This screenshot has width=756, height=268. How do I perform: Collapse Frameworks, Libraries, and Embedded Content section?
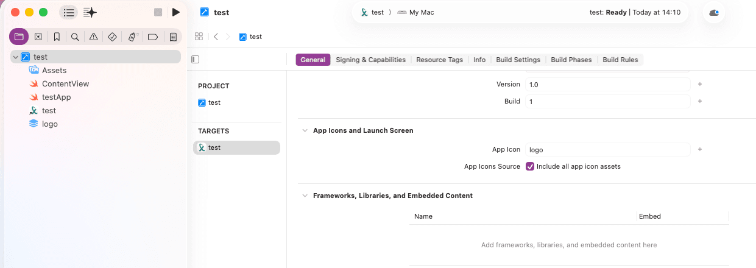coord(305,196)
